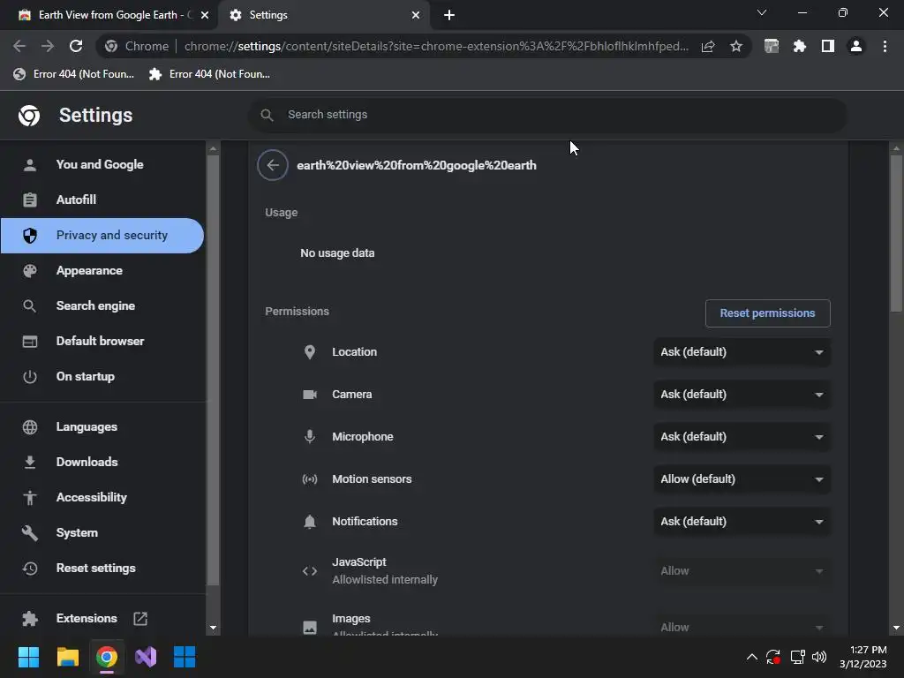Close the Earth View tab
This screenshot has height=678, width=904.
pos(205,15)
